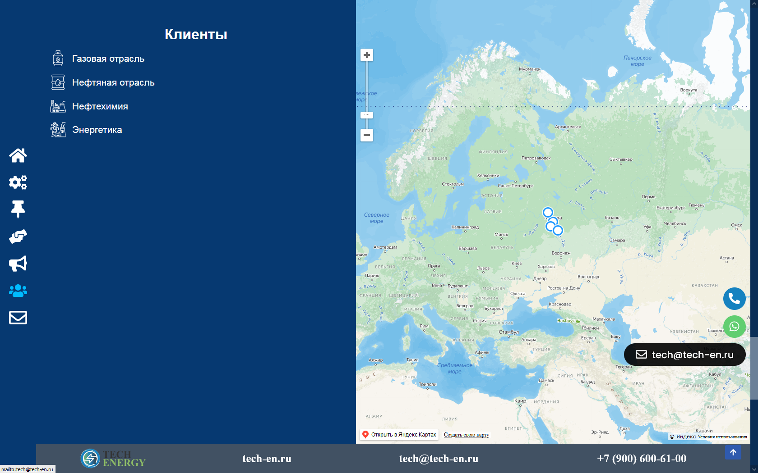Viewport: 758px width, 473px height.
Task: Open contacts via the sidebar envelope icon
Action: coord(18,318)
